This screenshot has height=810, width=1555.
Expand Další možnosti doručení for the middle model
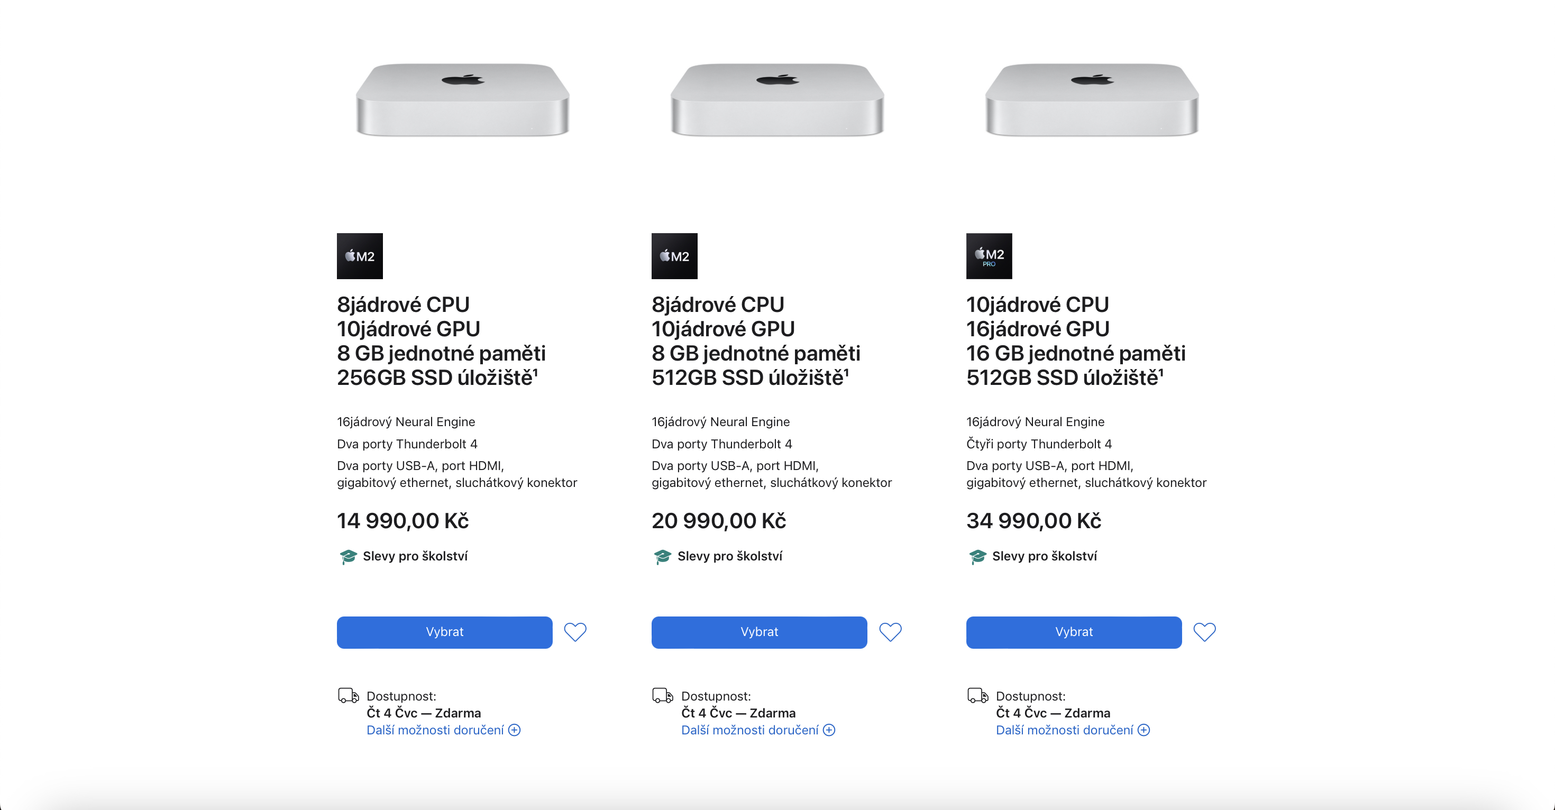757,730
